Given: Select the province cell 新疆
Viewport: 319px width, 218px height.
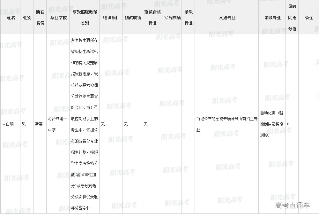Looking at the screenshot, I should 39,124.
